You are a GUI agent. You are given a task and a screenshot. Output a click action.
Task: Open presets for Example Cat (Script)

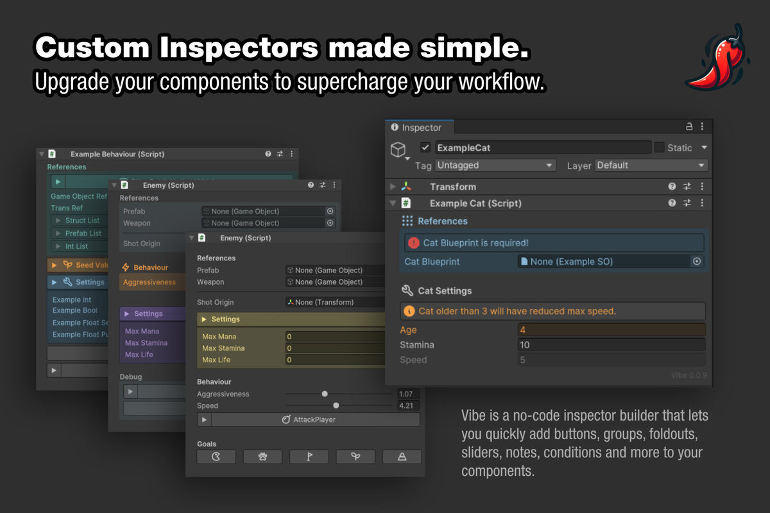click(x=687, y=203)
